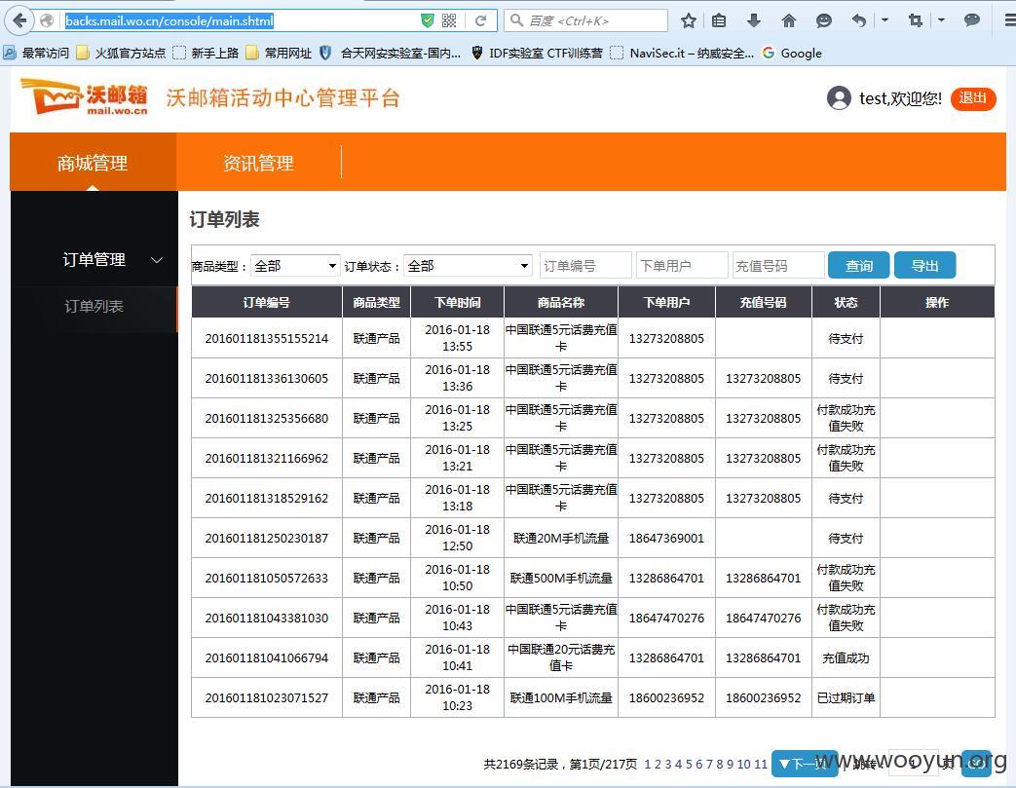Screen dimensions: 1016x788
Task: Click the 状态 column header
Action: [x=846, y=303]
